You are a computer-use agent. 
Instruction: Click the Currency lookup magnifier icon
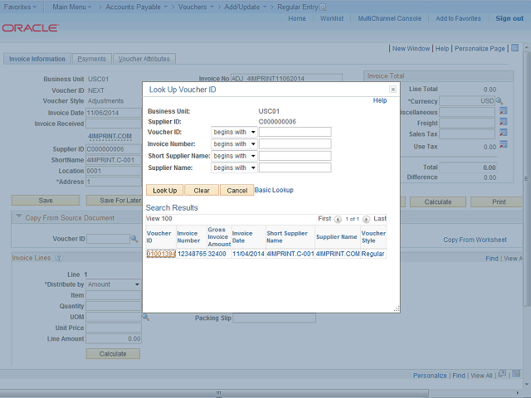pyautogui.click(x=499, y=101)
